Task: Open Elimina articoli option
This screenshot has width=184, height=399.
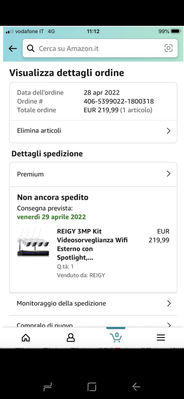Action: [39, 131]
